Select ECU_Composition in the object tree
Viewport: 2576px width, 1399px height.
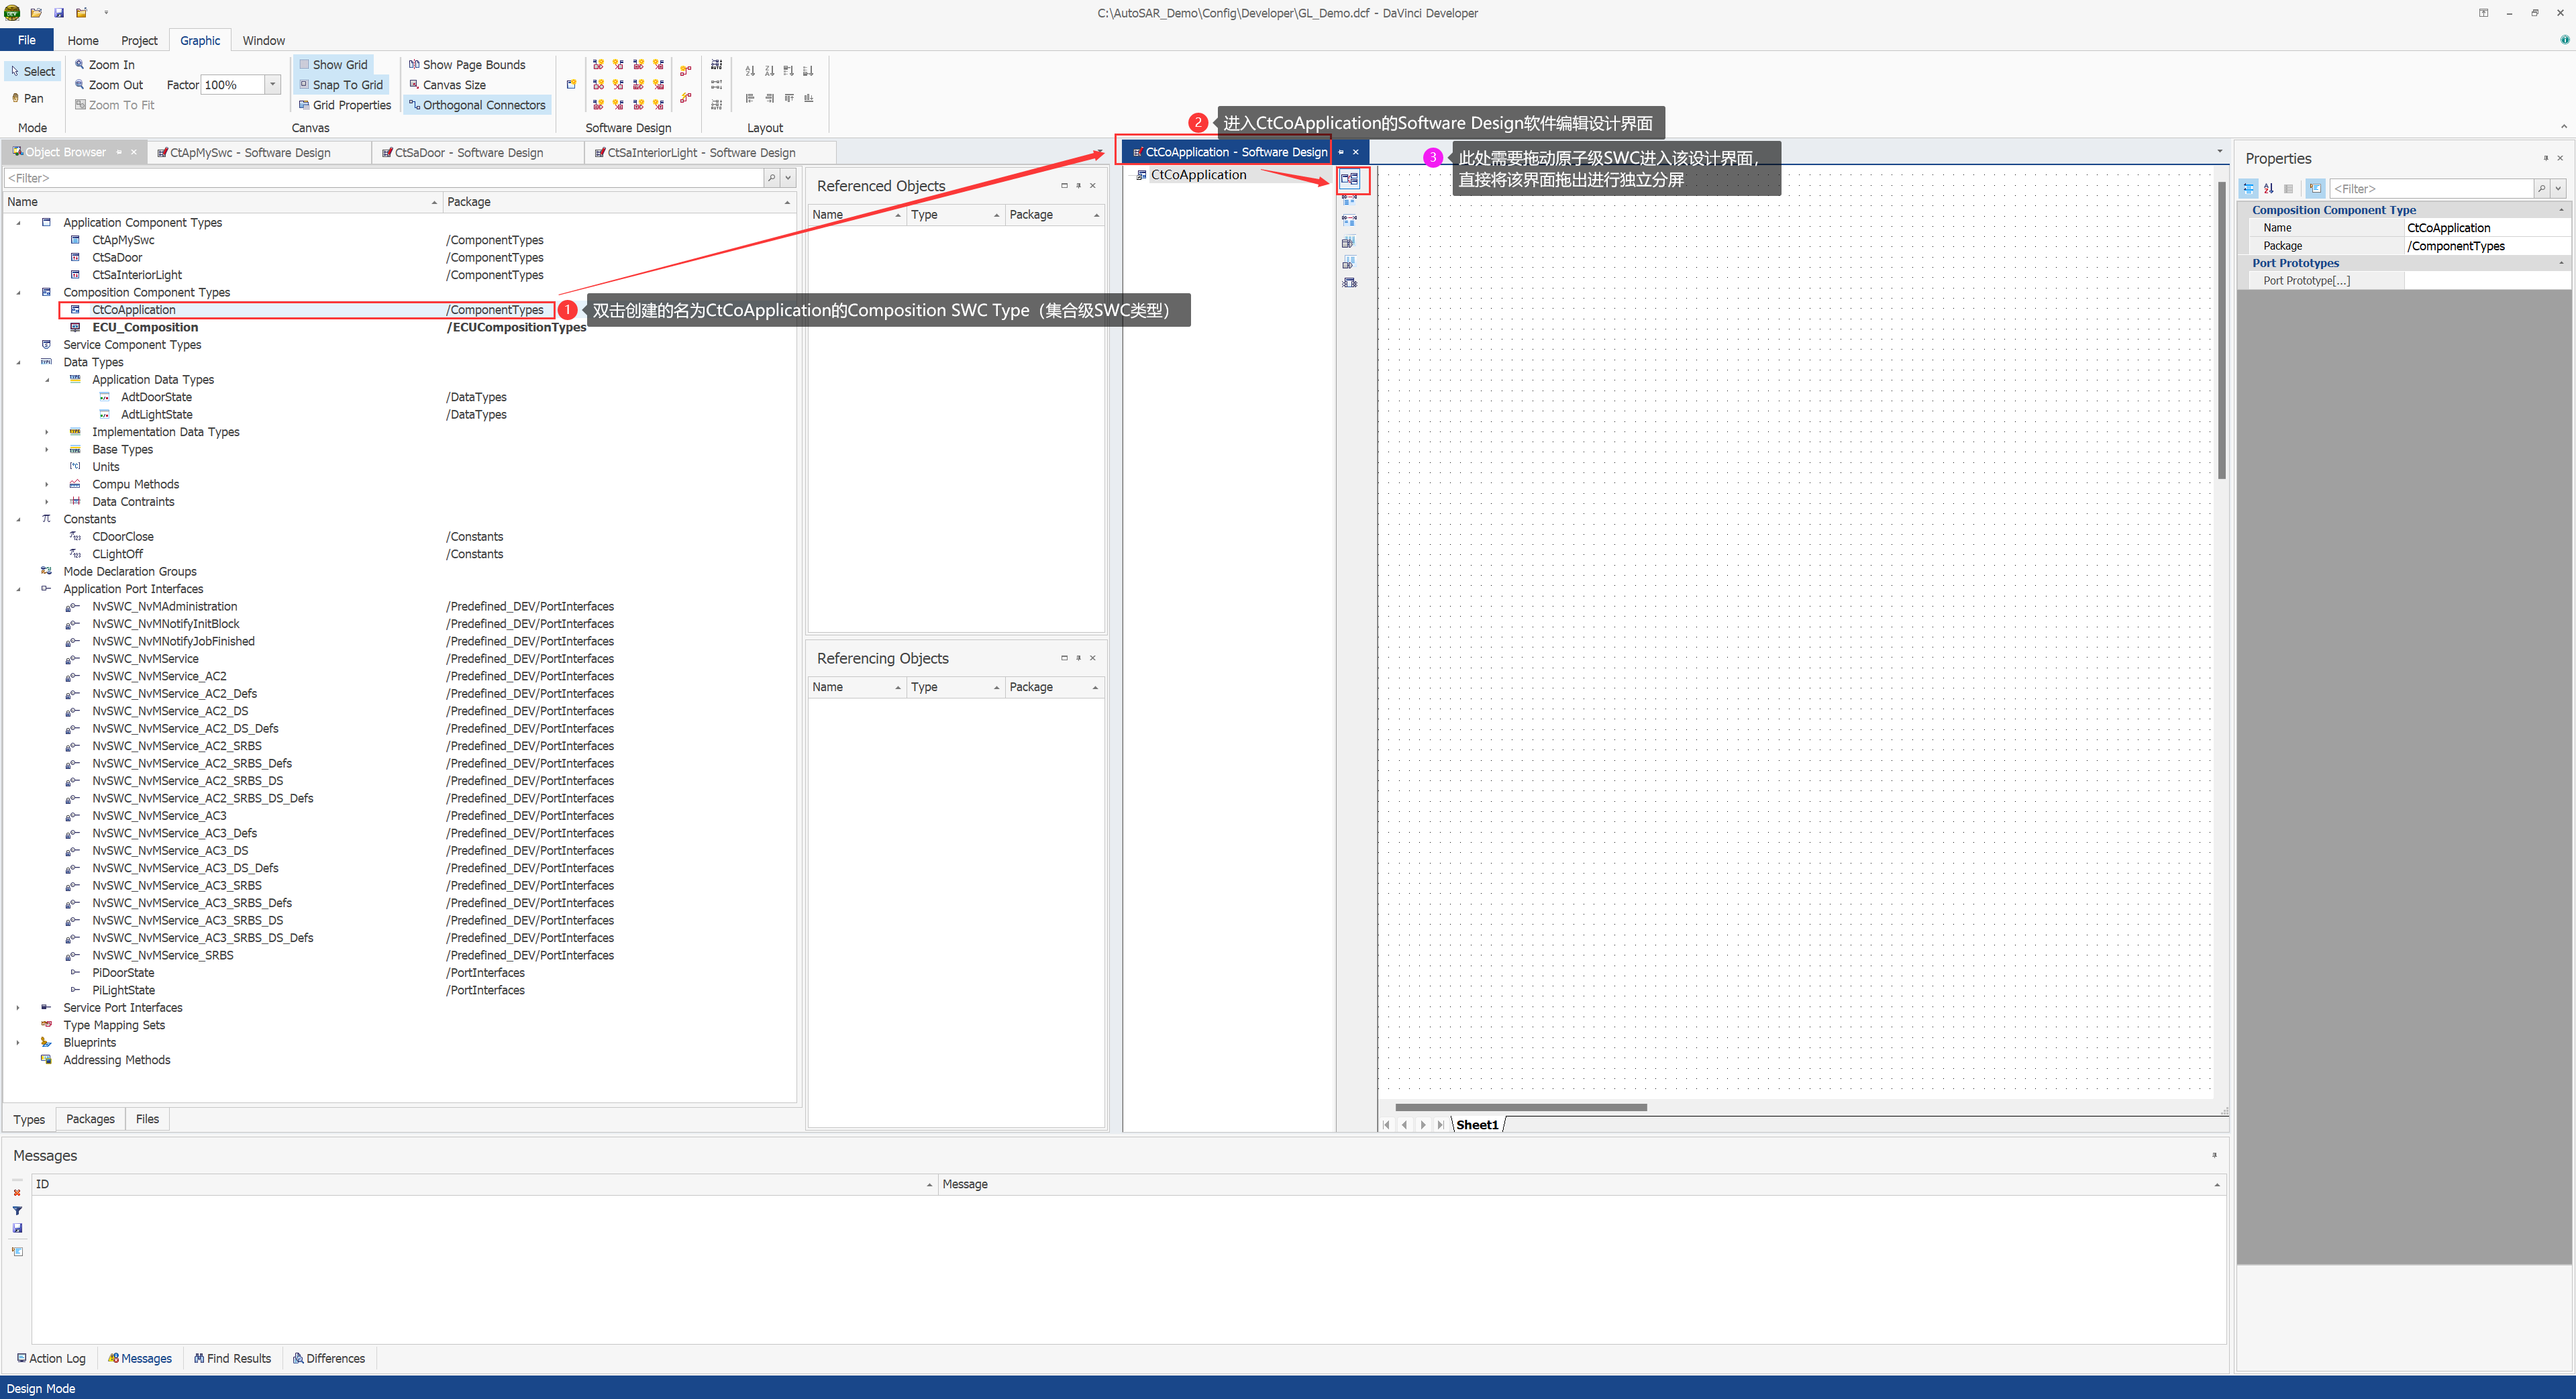click(x=145, y=327)
